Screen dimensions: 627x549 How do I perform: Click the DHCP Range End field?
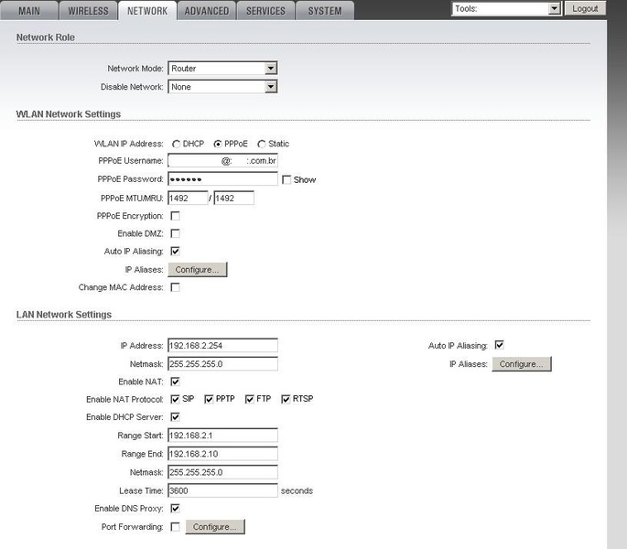(222, 454)
